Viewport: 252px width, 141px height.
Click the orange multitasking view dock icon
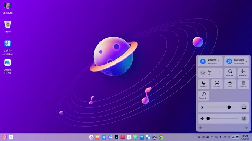pos(97,137)
